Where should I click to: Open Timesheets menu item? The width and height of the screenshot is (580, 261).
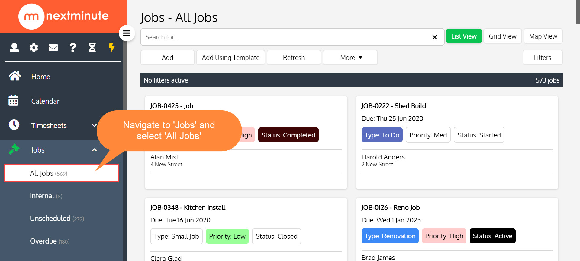(49, 126)
